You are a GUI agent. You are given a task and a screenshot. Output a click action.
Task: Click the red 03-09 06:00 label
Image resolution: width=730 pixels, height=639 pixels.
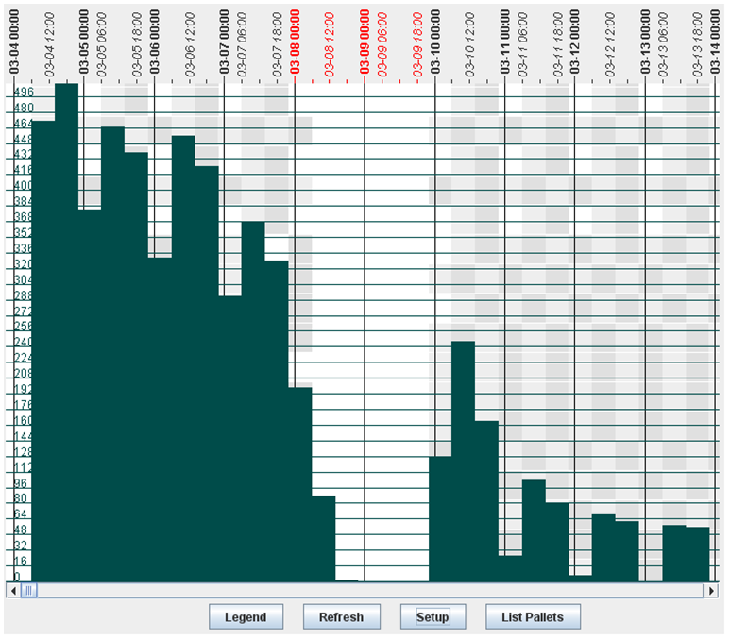[x=382, y=44]
